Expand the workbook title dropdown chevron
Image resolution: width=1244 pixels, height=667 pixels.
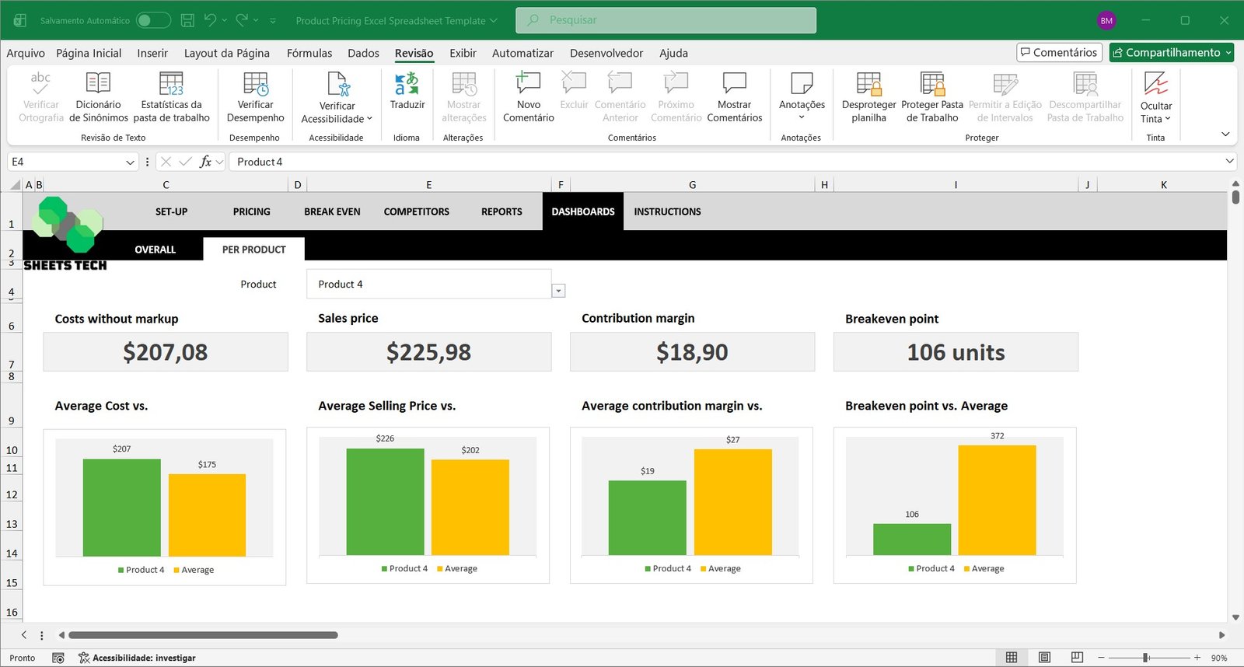click(494, 21)
